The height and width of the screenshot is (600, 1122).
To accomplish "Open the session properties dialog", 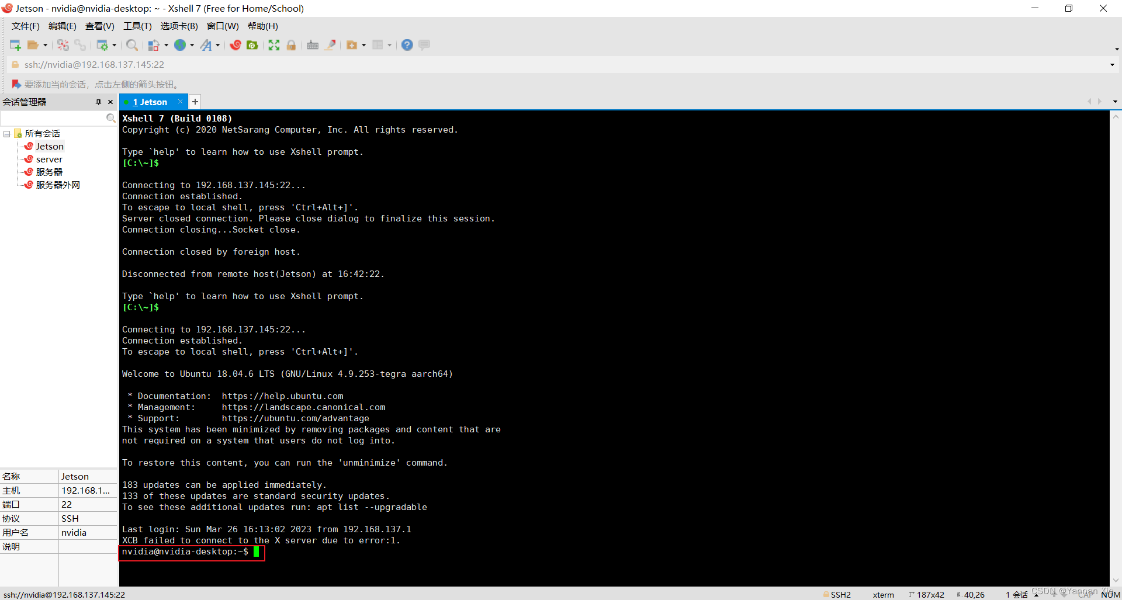I will (103, 45).
